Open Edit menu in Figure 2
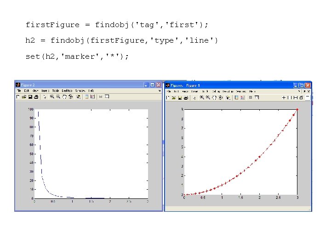Image resolution: width=331 pixels, height=248 pixels. click(27, 90)
